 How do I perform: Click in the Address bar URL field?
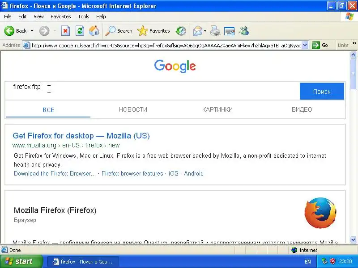tap(166, 46)
